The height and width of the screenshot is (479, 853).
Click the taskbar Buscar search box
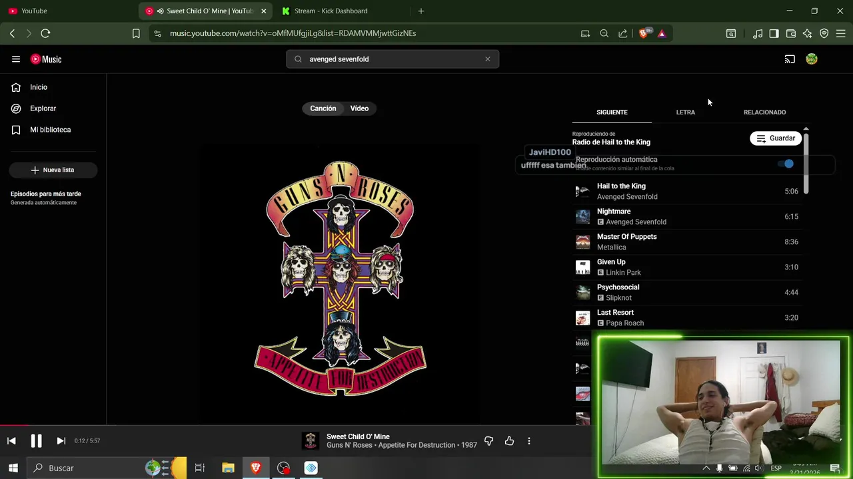[x=107, y=468]
